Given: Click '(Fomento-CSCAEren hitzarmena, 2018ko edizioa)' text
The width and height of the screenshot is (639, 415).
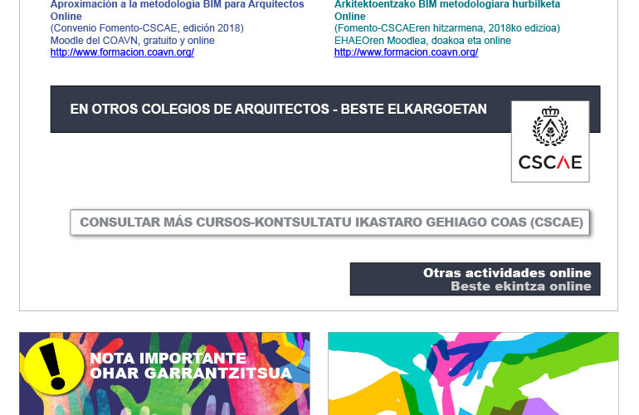Looking at the screenshot, I should coord(447,28).
